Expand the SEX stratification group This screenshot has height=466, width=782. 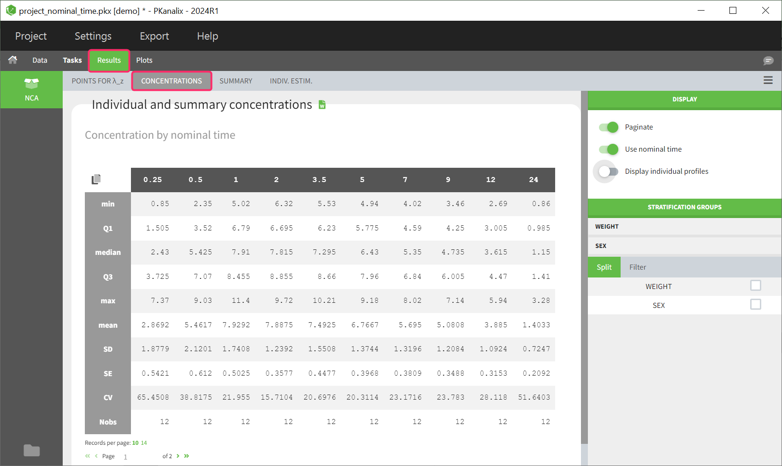click(684, 246)
